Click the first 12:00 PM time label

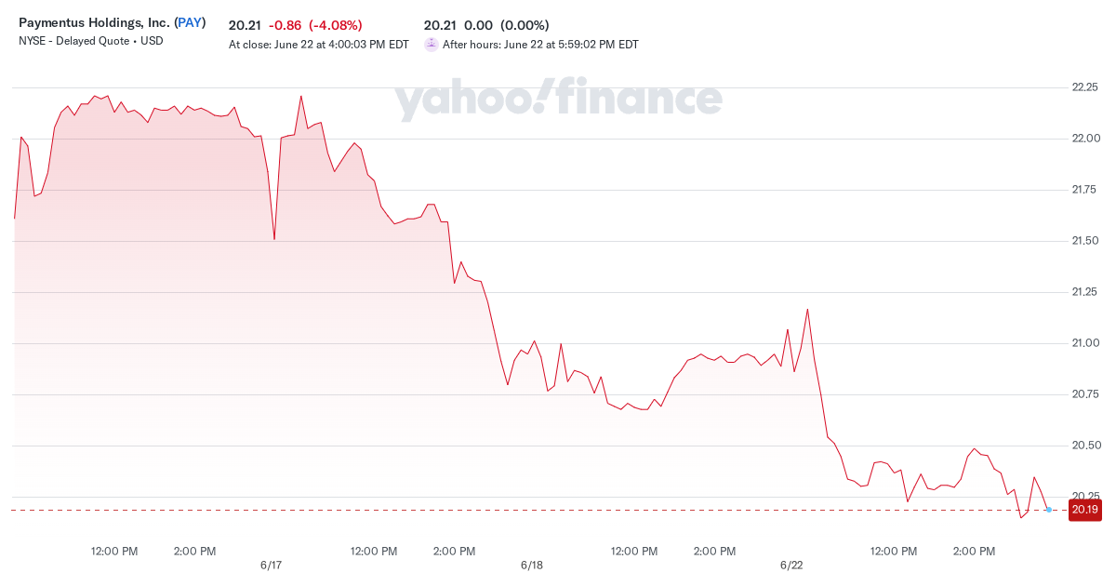[114, 552]
